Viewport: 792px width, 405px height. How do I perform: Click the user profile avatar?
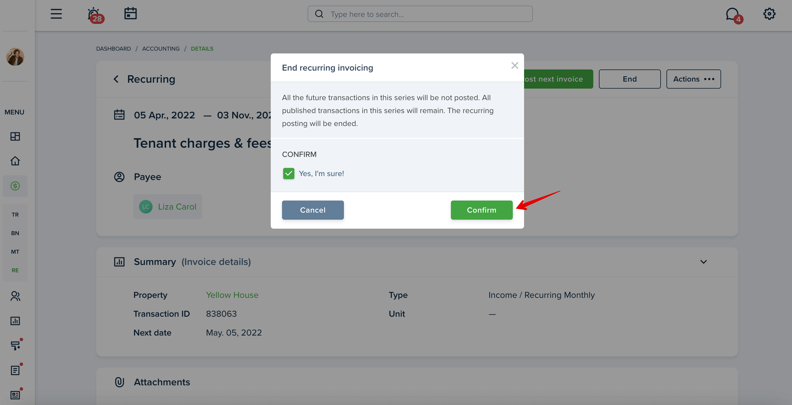tap(15, 57)
